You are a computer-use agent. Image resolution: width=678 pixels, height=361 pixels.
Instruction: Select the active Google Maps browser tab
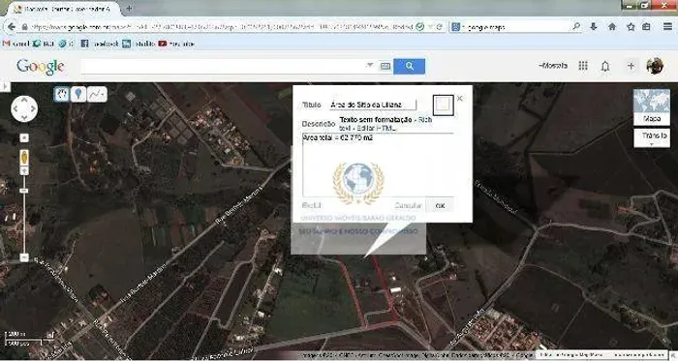(64, 9)
